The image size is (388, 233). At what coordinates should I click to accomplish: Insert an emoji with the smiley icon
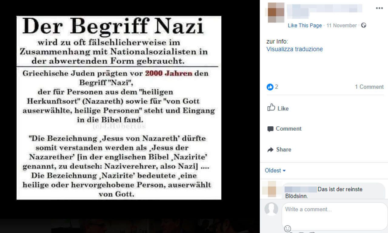point(288,228)
